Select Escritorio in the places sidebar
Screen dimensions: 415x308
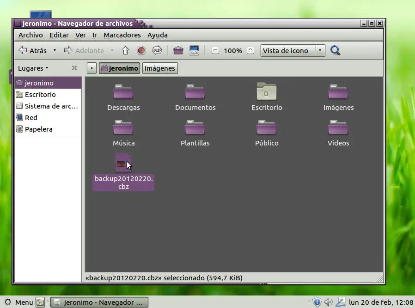[48, 95]
